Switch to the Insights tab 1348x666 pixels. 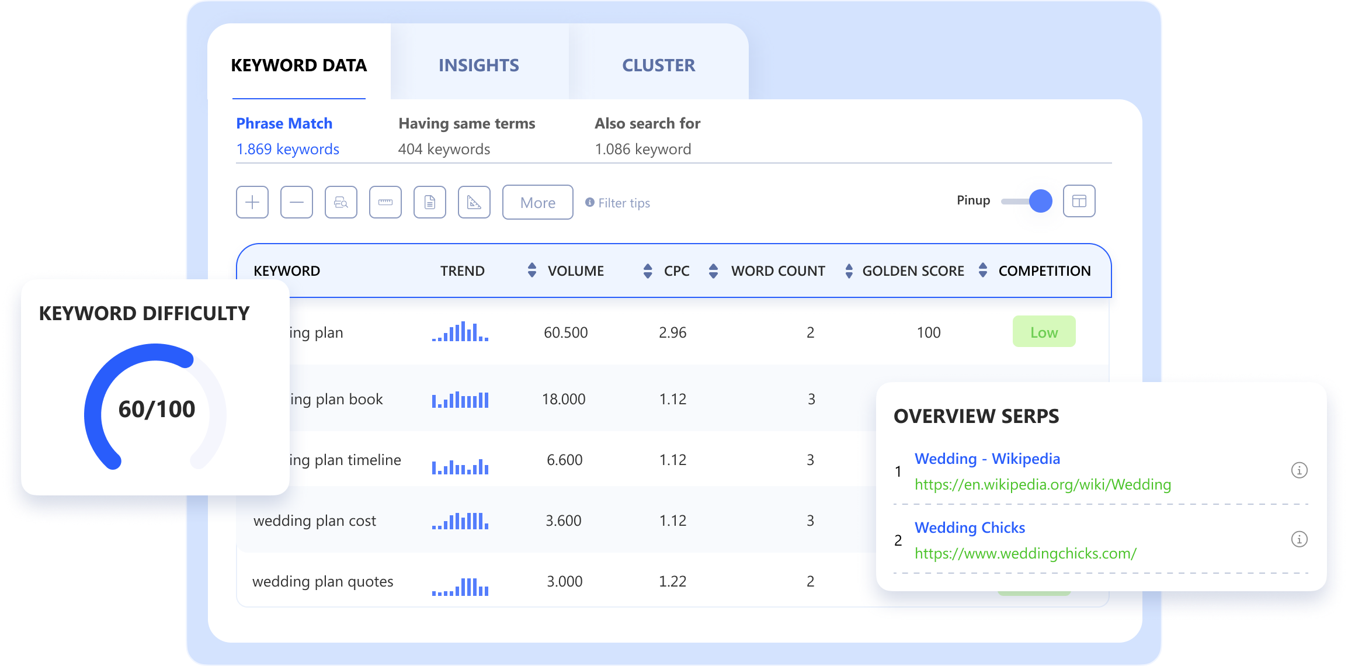[479, 65]
